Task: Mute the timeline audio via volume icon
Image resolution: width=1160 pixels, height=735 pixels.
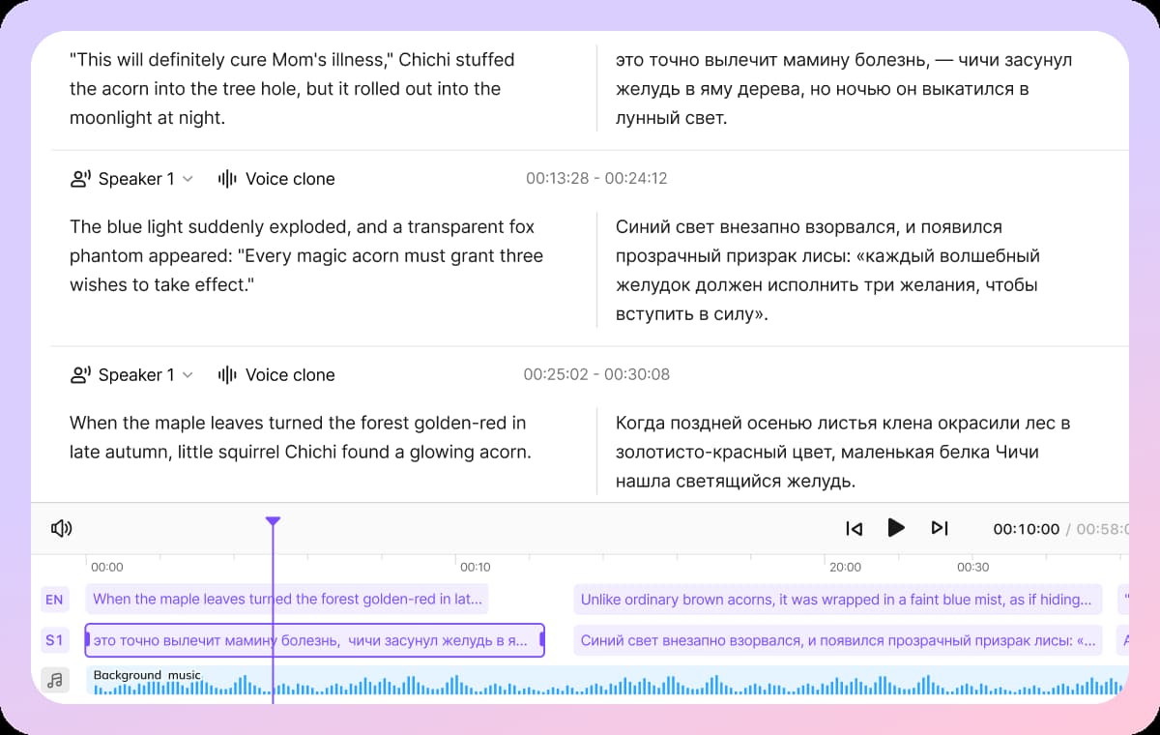Action: click(x=61, y=528)
